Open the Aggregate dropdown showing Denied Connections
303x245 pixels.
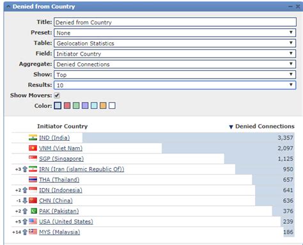coord(175,64)
